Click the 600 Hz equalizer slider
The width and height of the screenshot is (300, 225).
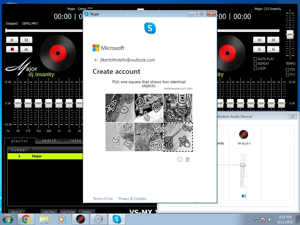[x=49, y=103]
